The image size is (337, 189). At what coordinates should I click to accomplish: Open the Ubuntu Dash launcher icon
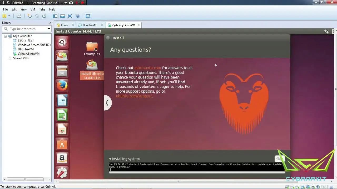[x=62, y=42]
